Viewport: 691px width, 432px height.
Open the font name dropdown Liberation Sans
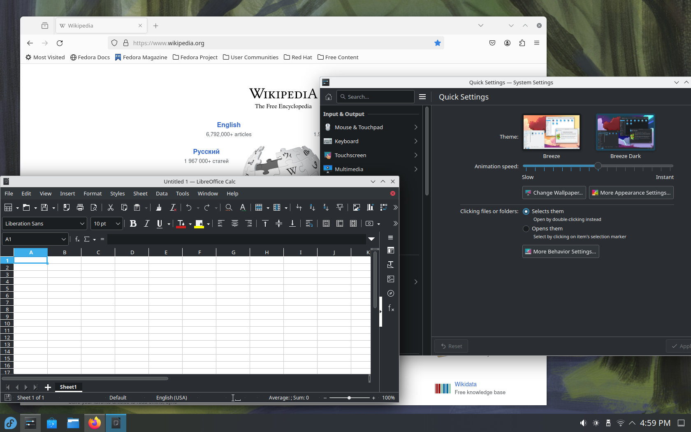click(x=82, y=223)
